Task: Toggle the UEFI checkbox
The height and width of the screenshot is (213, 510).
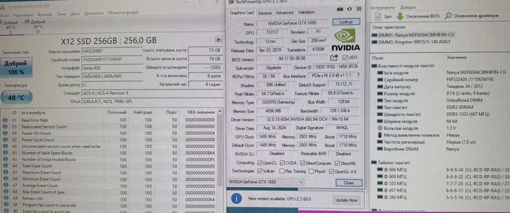Action: pyautogui.click(x=345, y=58)
